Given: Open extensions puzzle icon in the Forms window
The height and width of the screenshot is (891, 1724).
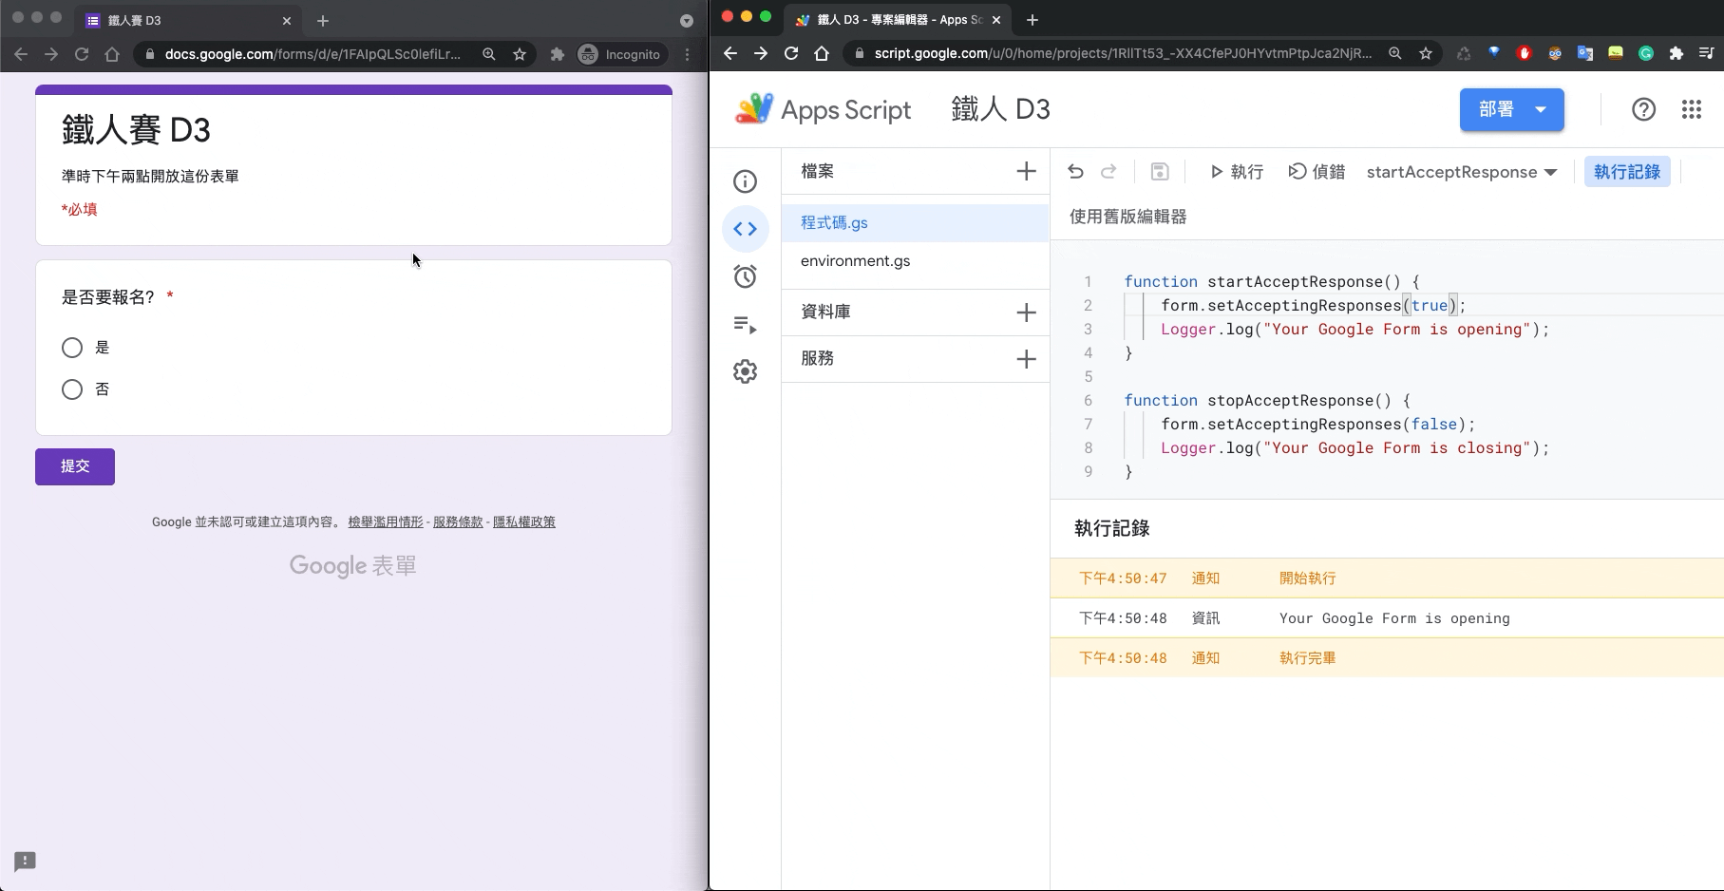Looking at the screenshot, I should (x=558, y=54).
